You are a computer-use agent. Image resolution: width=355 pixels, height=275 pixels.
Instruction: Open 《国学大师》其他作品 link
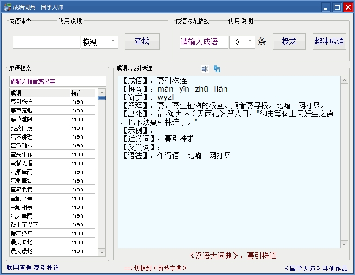[316, 269]
